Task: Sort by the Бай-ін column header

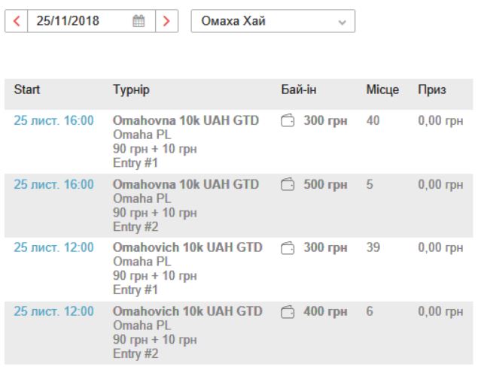Action: coord(299,90)
